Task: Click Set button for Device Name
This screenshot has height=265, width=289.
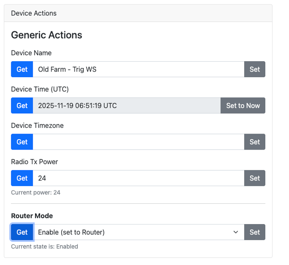Action: (254, 69)
